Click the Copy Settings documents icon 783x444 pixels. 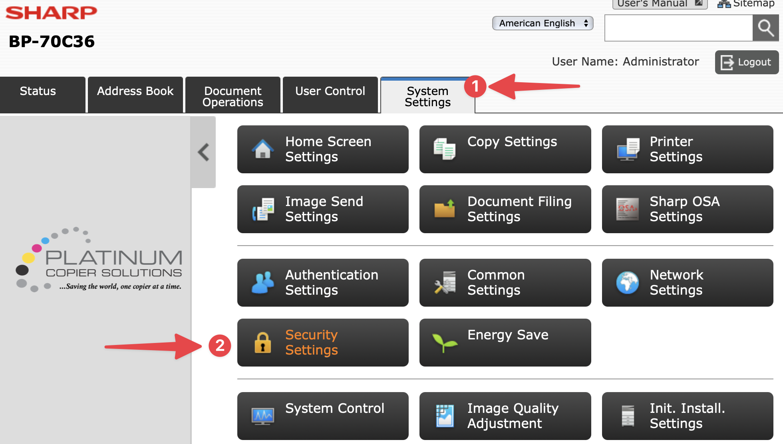click(x=445, y=149)
